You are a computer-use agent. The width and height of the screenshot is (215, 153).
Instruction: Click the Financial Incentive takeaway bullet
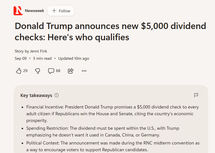(x=112, y=114)
